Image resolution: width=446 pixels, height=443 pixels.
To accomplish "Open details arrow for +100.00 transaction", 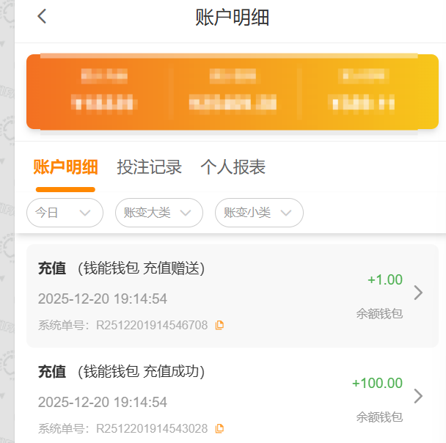I will (x=418, y=396).
